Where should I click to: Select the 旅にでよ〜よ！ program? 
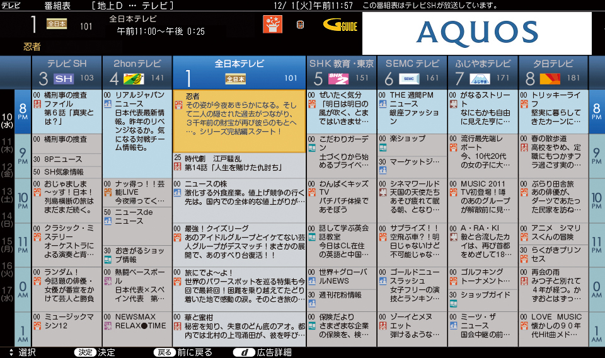coord(239,289)
